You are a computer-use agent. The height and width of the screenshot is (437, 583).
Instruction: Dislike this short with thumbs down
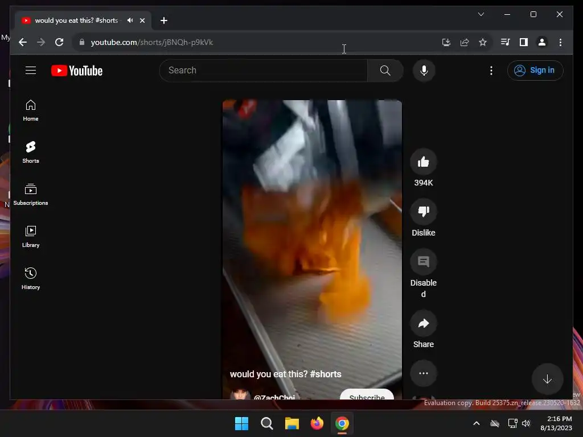point(424,212)
